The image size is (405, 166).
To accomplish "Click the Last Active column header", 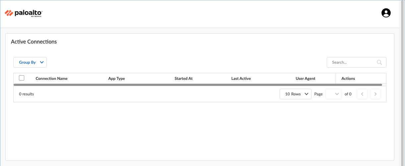I will [241, 79].
